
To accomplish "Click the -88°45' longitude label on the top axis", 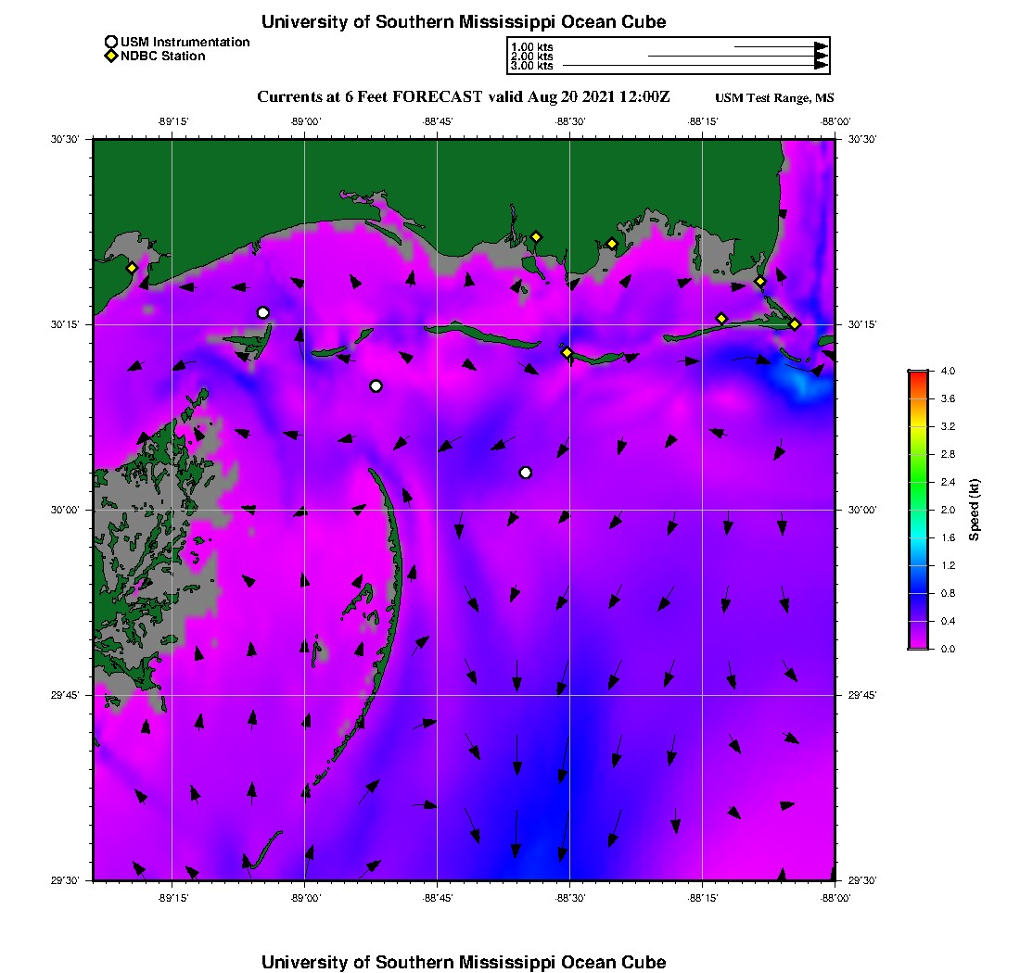I will (437, 121).
